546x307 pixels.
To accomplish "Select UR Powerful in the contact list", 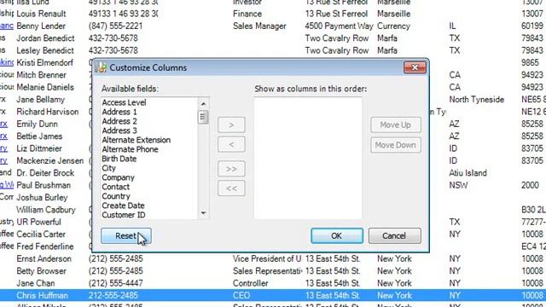I will [38, 222].
